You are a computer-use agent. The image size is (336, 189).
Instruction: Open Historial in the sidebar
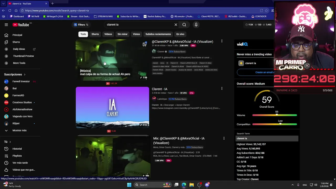coord(17,149)
